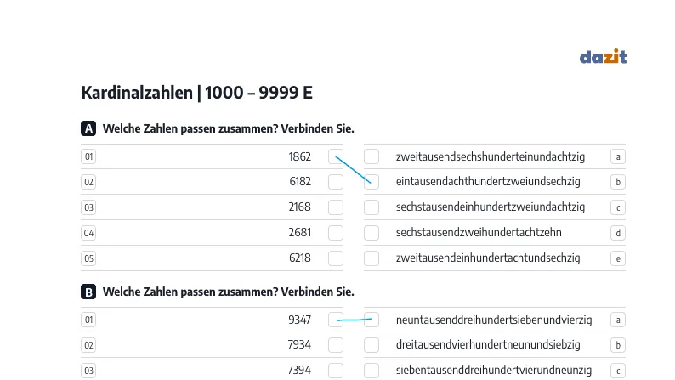Image resolution: width=675 pixels, height=380 pixels.
Task: Click the number 6218
Action: click(299, 258)
